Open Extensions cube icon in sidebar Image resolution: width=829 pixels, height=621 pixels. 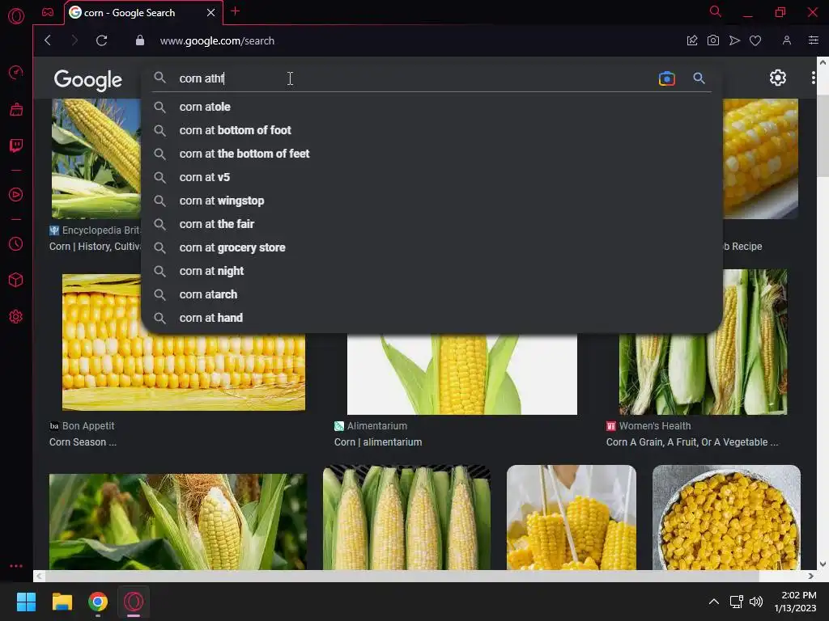click(x=16, y=280)
